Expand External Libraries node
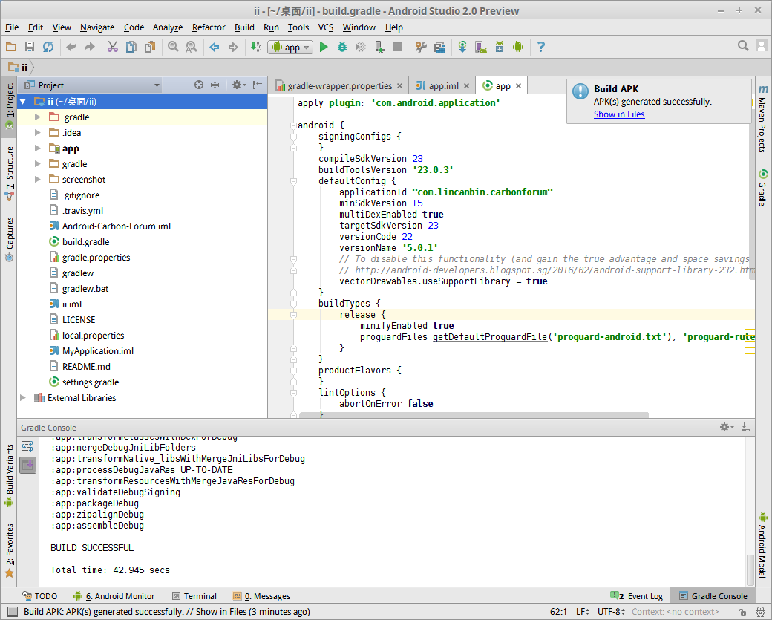Screen dimensions: 772x620 click(23, 397)
